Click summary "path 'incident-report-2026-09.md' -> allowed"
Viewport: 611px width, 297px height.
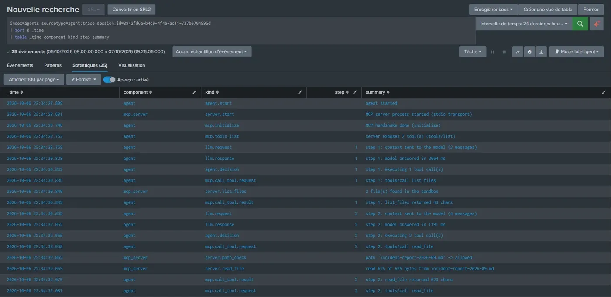point(419,258)
